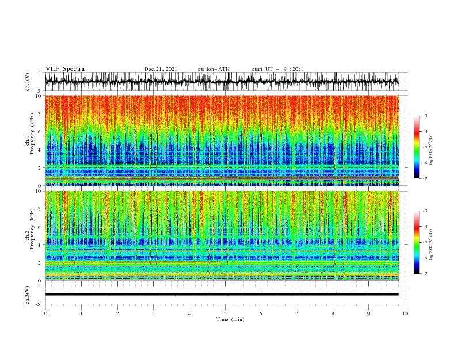Screen dimensions: 456x352
Task: Click time axis tick label "4"
Action: click(x=189, y=313)
